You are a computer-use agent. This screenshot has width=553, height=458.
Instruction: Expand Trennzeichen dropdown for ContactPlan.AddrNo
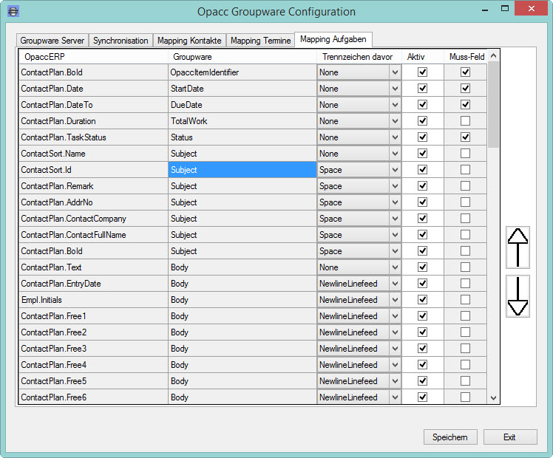pyautogui.click(x=395, y=202)
